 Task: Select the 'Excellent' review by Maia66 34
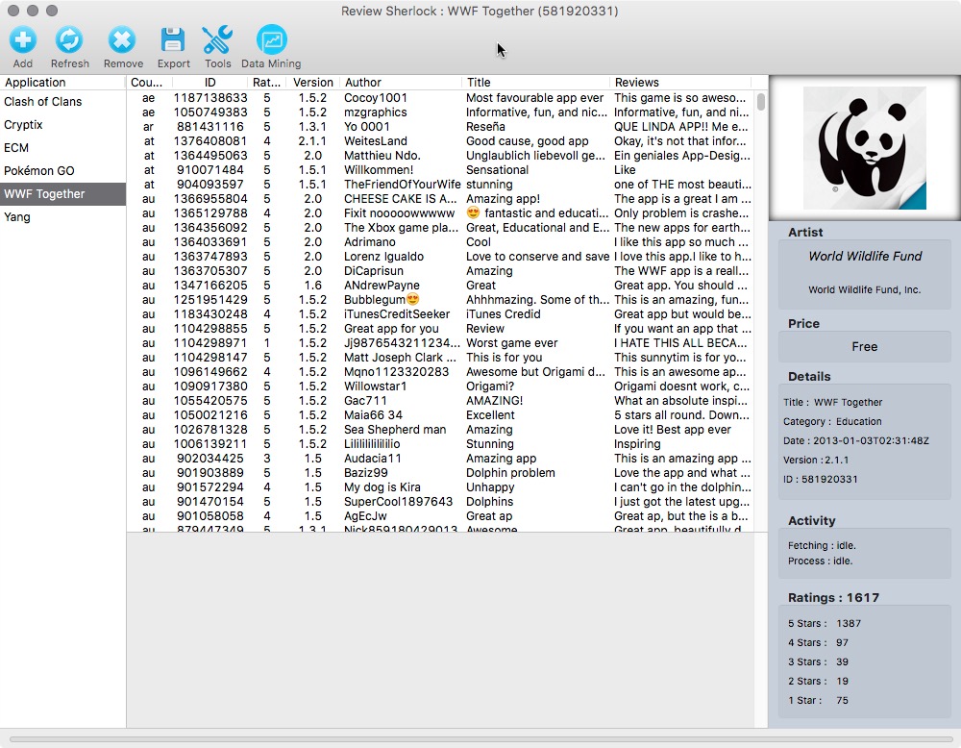point(440,415)
